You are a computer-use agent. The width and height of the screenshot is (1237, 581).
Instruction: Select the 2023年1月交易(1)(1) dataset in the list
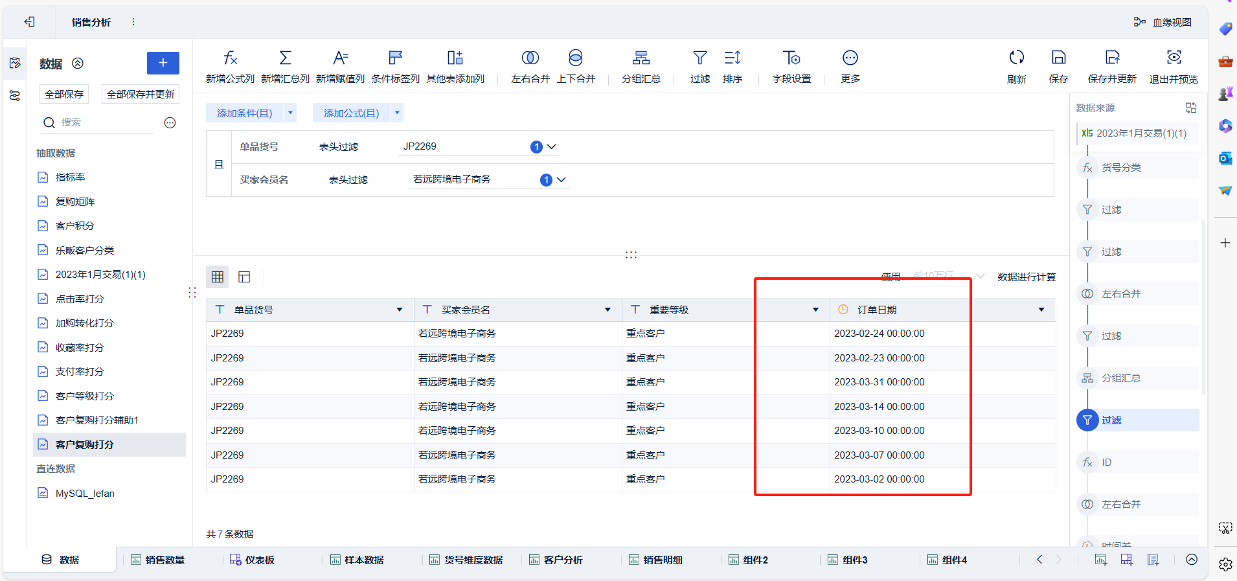point(109,275)
